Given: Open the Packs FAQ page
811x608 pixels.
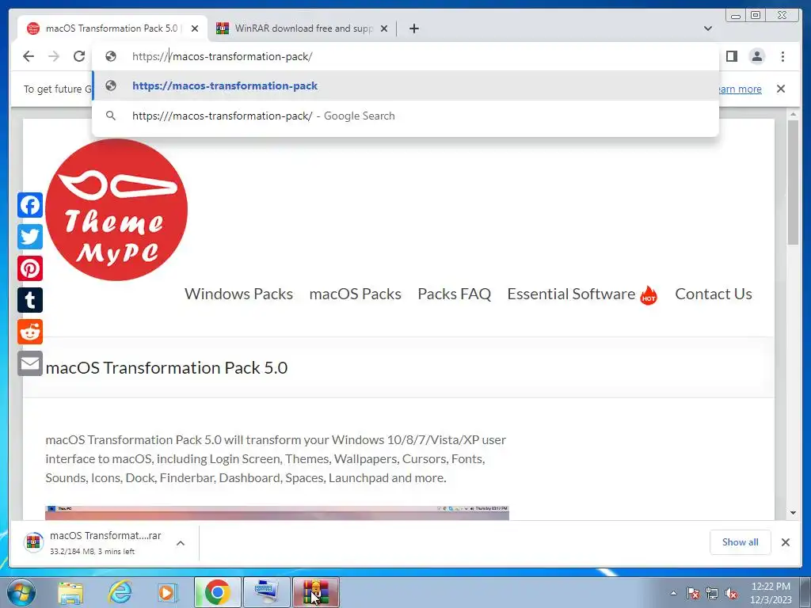Looking at the screenshot, I should (454, 294).
